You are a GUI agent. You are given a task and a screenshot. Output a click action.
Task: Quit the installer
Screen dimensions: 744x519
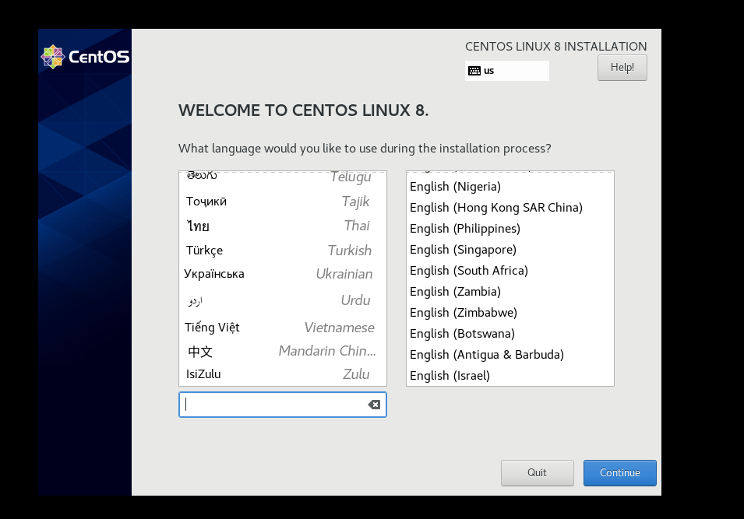point(537,473)
